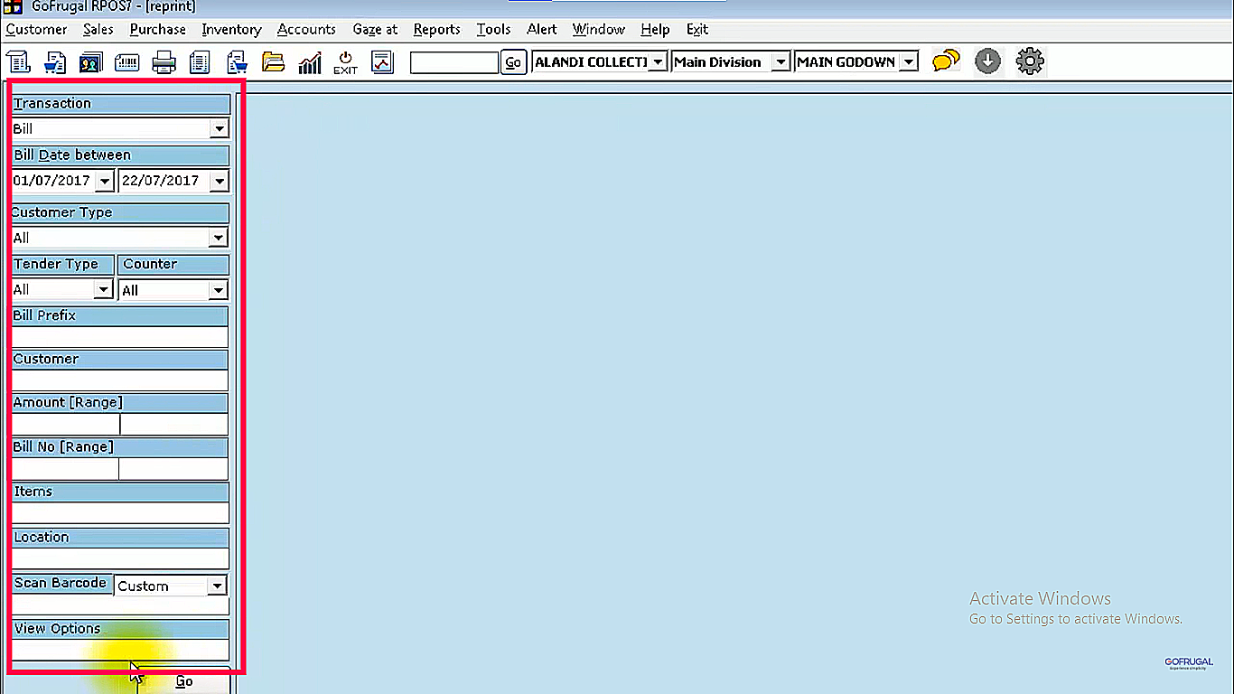Open the customer contacts toolbar icon

[x=90, y=62]
